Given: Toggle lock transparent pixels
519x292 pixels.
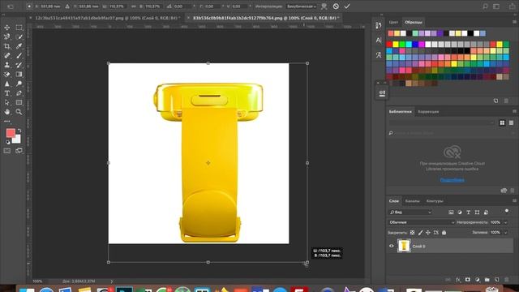Looking at the screenshot, I should coord(412,233).
